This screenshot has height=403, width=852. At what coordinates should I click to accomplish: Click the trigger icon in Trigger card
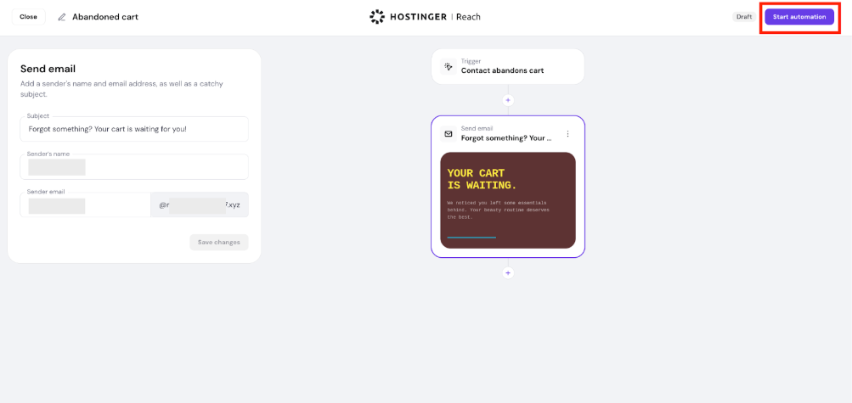[449, 66]
